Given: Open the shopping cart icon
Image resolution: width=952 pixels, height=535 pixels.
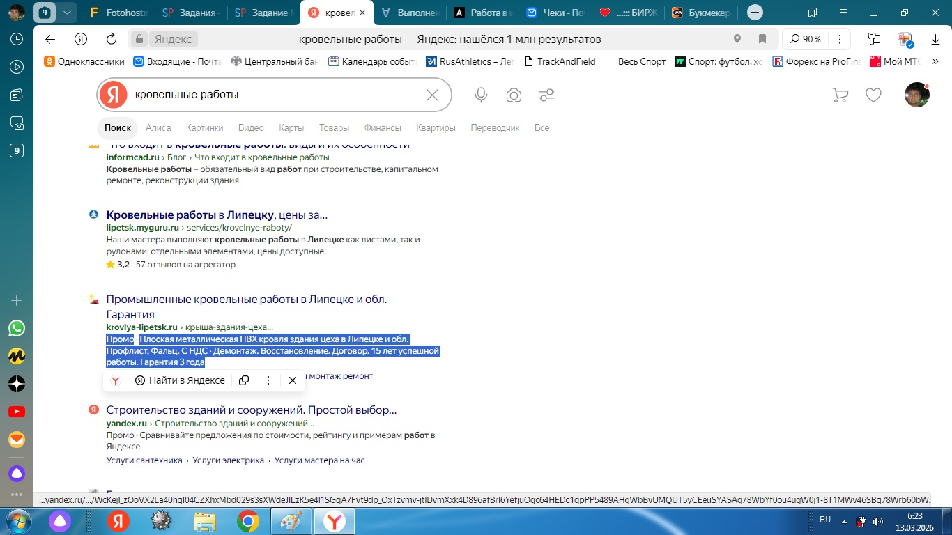Looking at the screenshot, I should pos(840,95).
